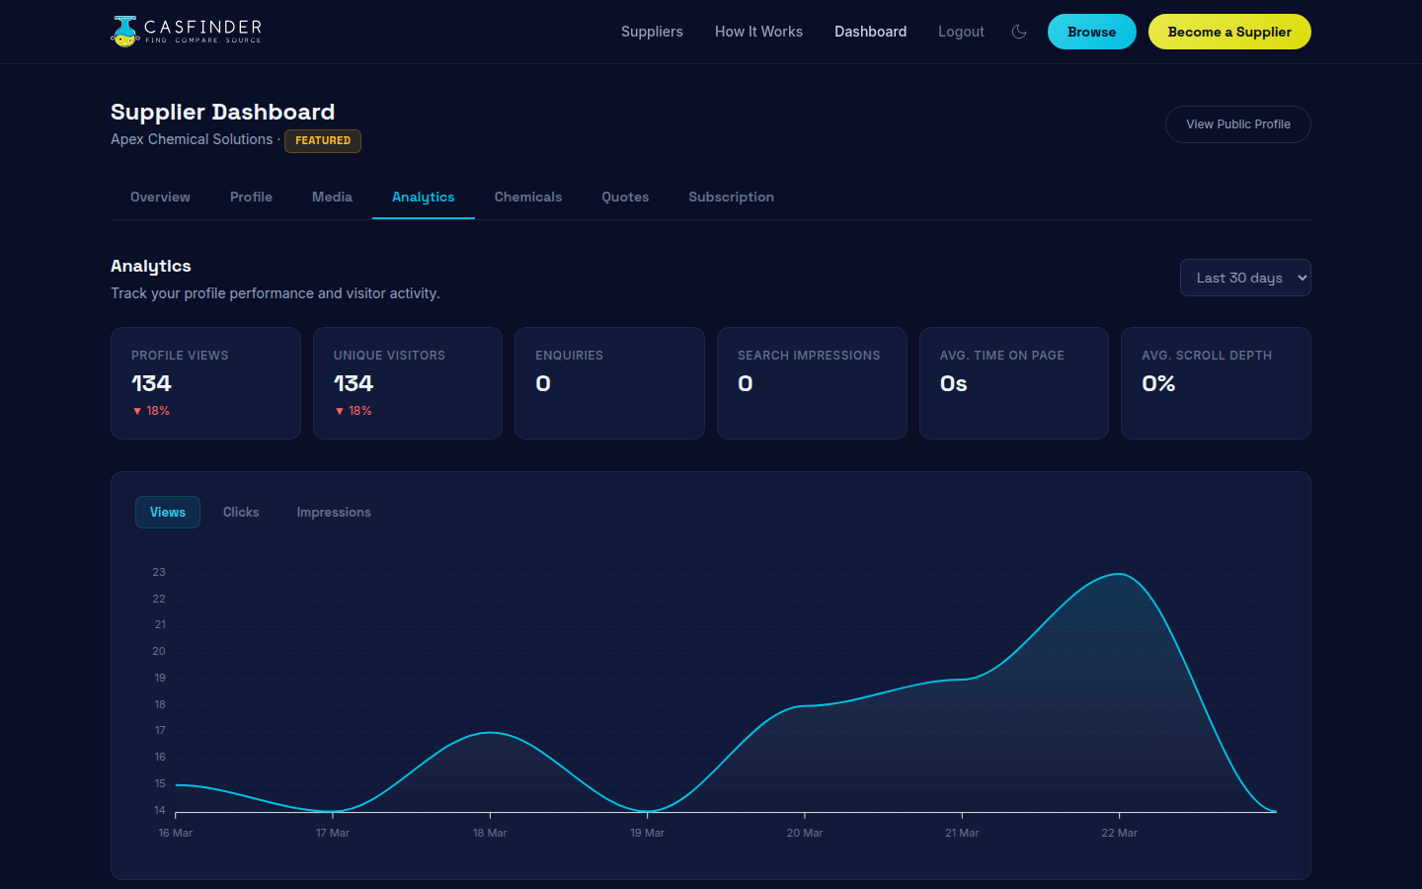
Task: Click the FEATURED badge
Action: pos(322,140)
